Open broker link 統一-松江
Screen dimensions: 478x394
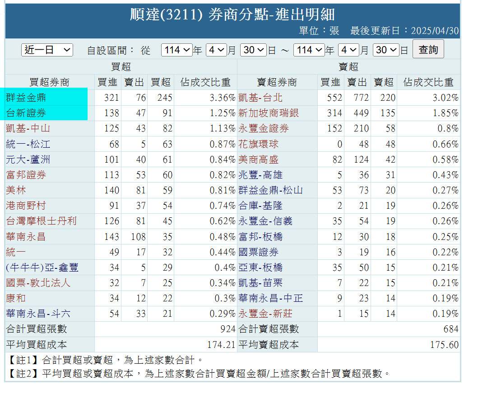[x=28, y=144]
